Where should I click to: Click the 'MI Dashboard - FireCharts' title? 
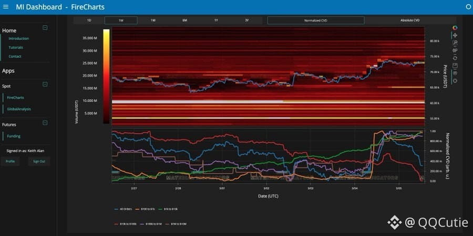[x=60, y=7]
